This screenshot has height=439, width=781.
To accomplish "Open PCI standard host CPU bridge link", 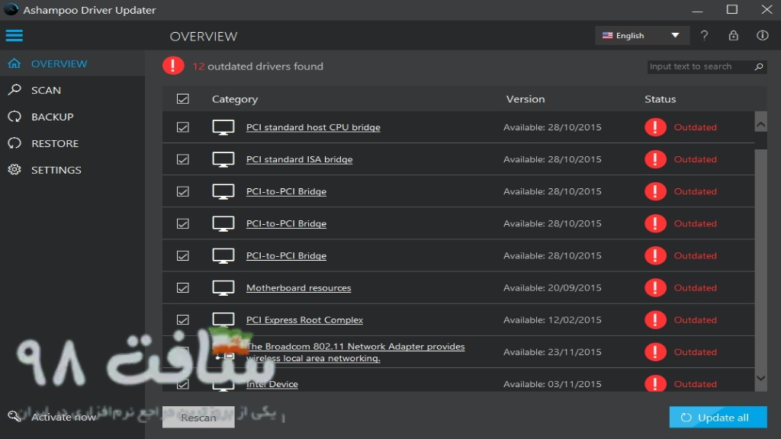I will [313, 127].
